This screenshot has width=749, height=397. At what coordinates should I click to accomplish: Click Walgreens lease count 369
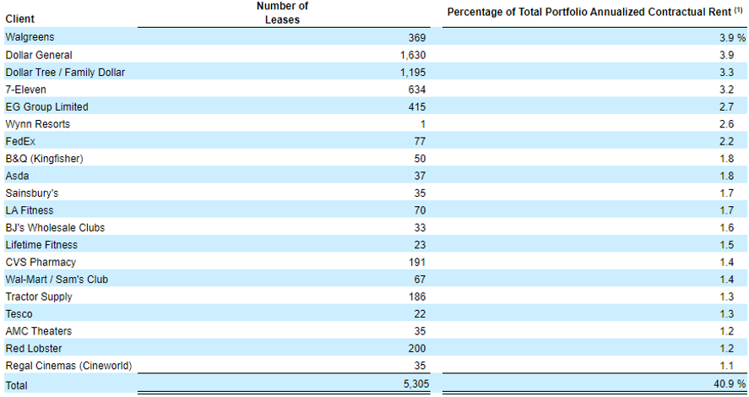(x=417, y=38)
